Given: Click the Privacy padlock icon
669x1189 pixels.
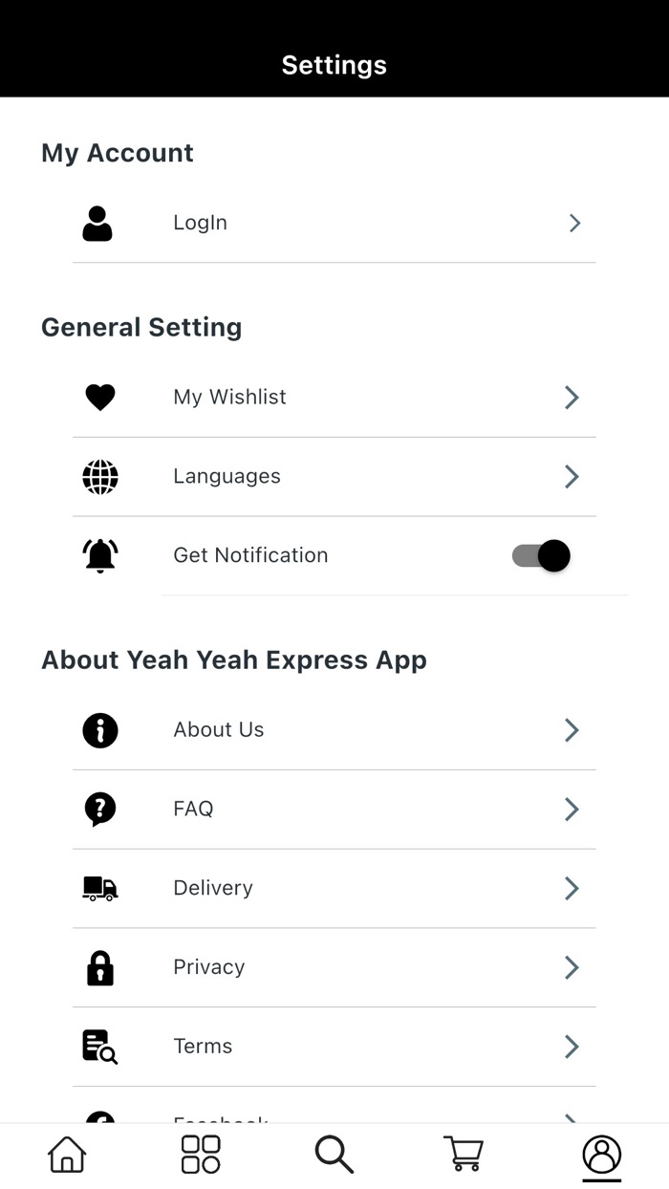Looking at the screenshot, I should click(x=99, y=967).
